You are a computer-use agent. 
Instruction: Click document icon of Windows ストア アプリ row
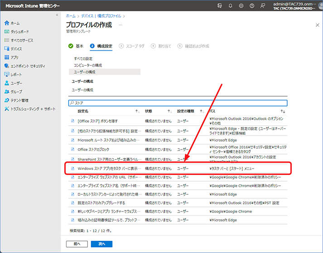(72, 169)
